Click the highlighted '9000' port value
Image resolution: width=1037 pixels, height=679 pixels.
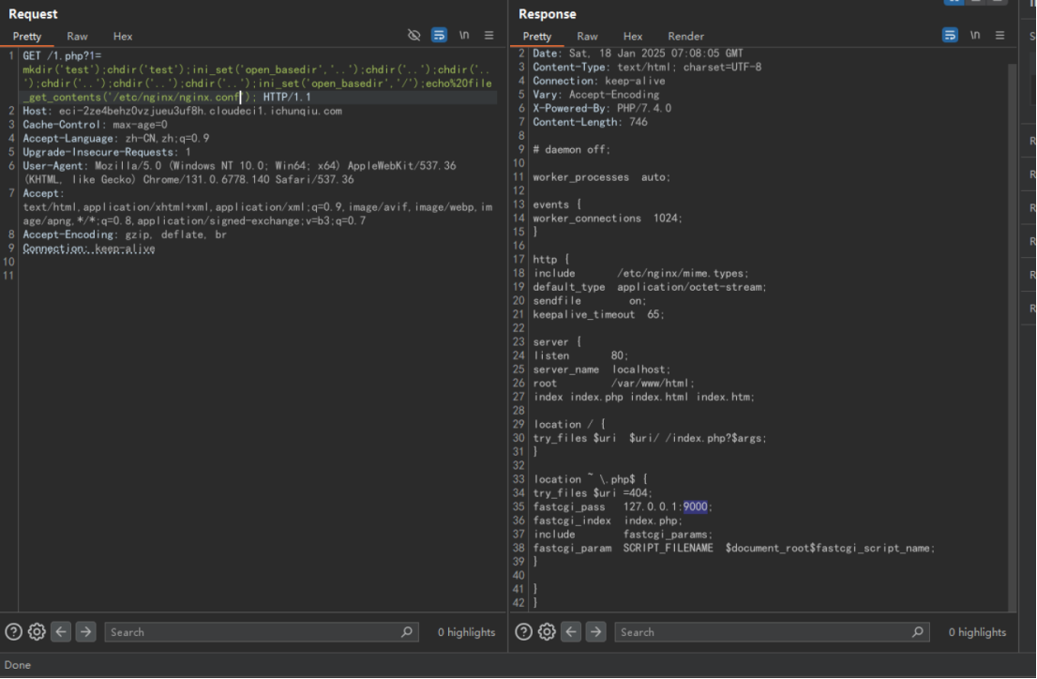[695, 507]
